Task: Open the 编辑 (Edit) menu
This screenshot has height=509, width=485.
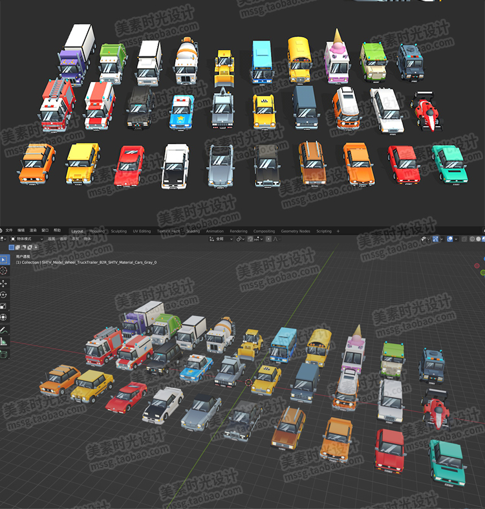Action: point(21,230)
